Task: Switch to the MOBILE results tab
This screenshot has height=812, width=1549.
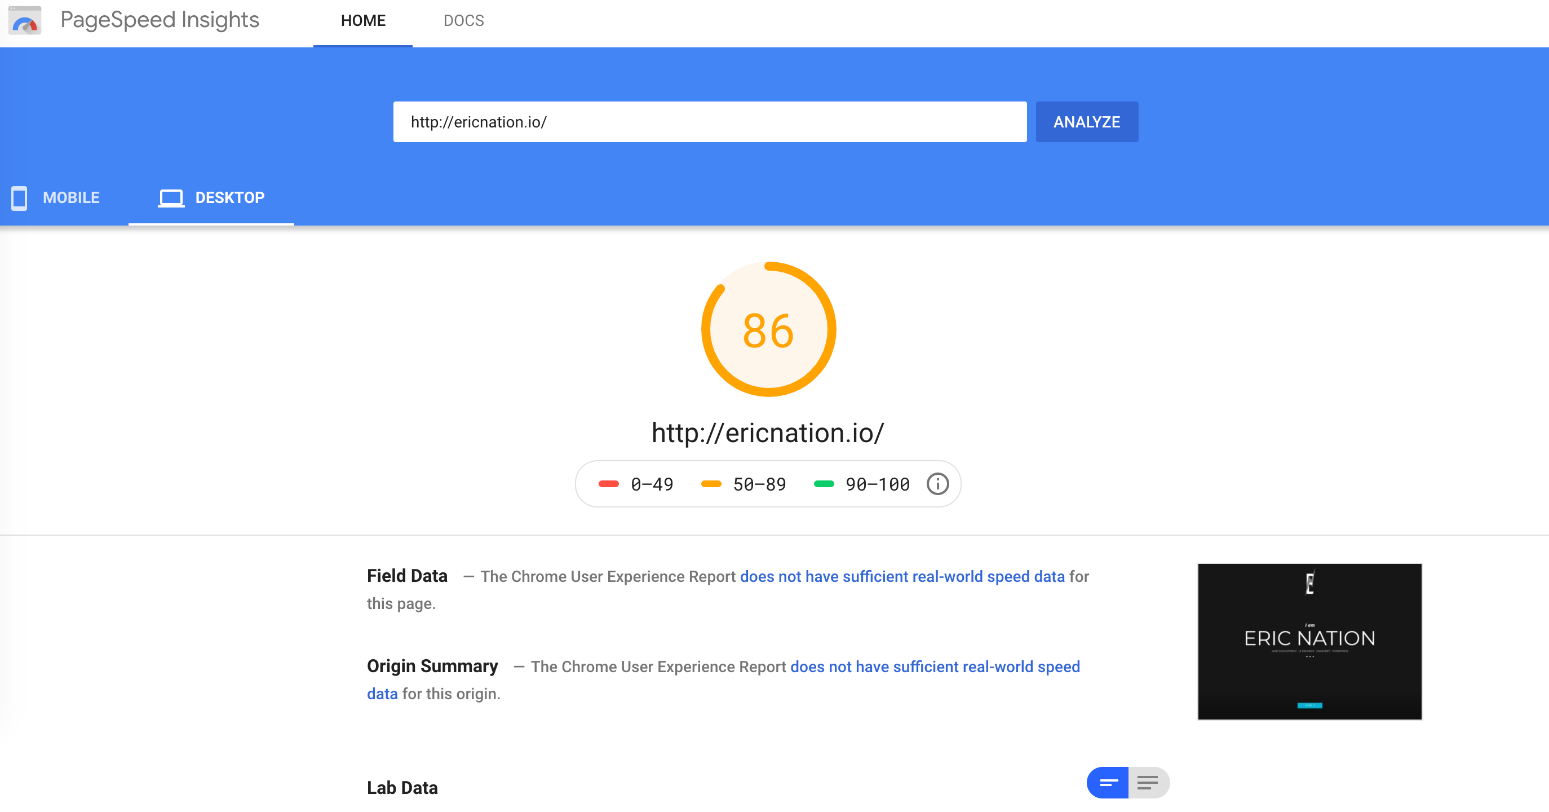Action: point(70,198)
